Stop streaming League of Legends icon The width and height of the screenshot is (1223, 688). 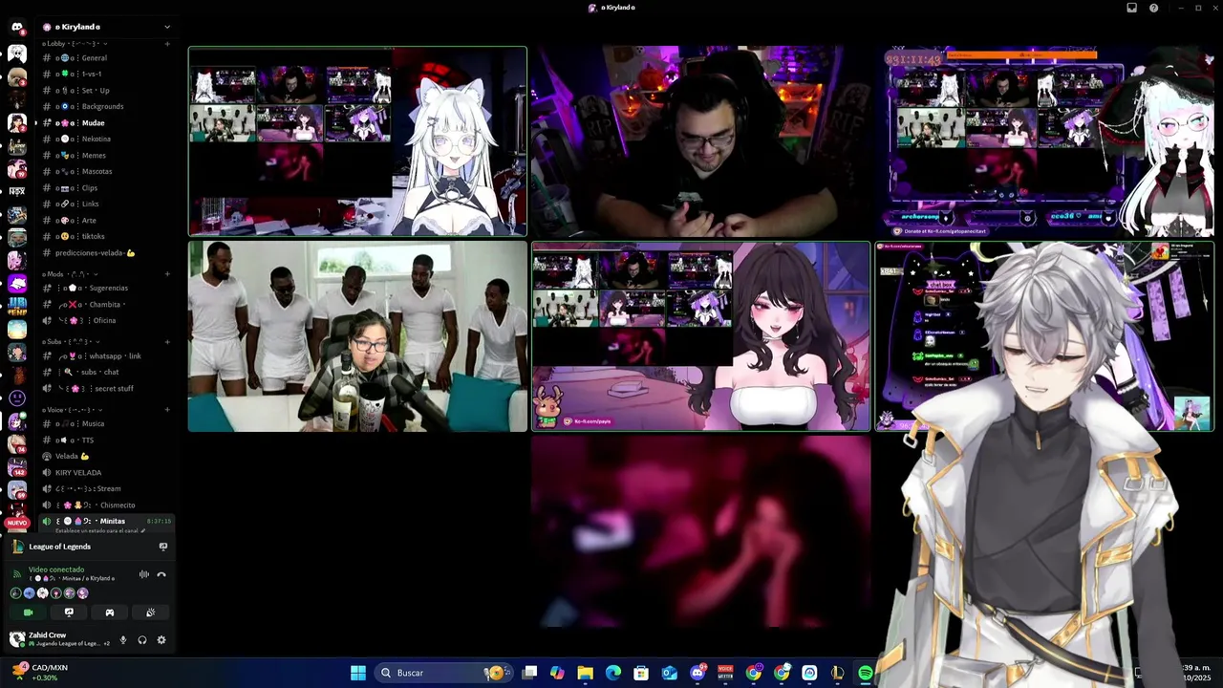(x=163, y=547)
